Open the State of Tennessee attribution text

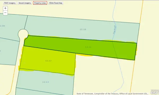tap(112, 94)
